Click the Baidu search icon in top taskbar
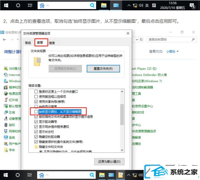 click(x=92, y=5)
